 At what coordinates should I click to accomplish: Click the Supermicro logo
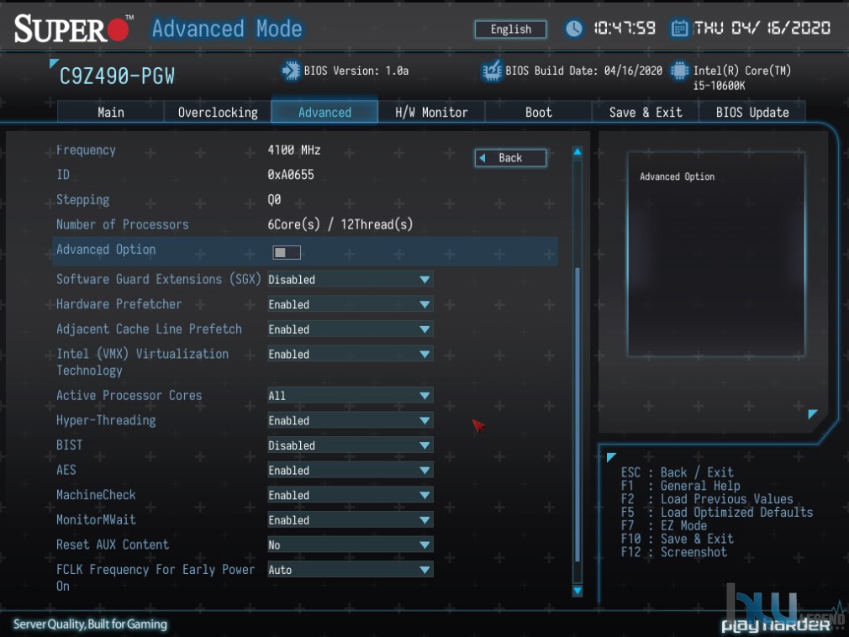click(74, 29)
